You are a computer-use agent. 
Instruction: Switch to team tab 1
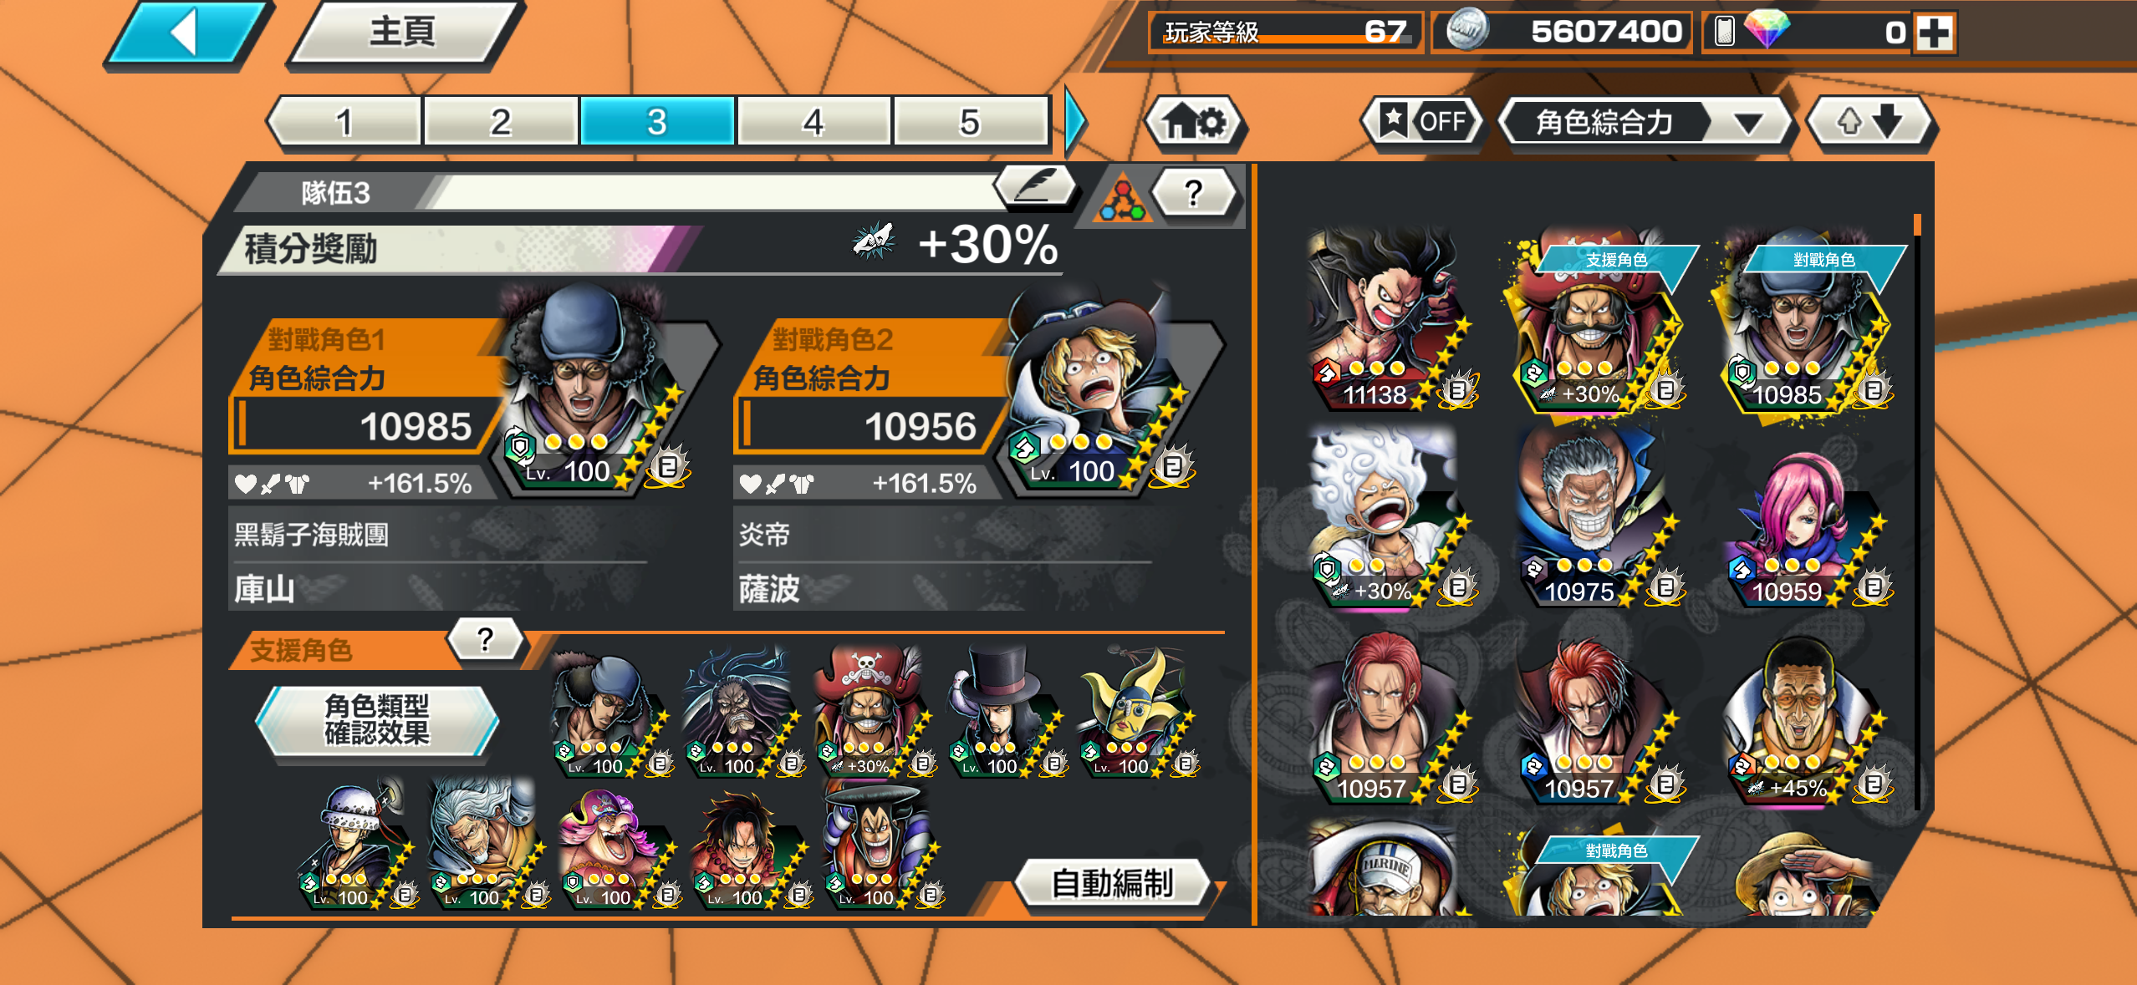(x=344, y=122)
